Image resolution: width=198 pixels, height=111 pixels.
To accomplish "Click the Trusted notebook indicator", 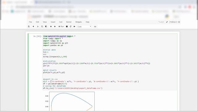I will 161,22.
